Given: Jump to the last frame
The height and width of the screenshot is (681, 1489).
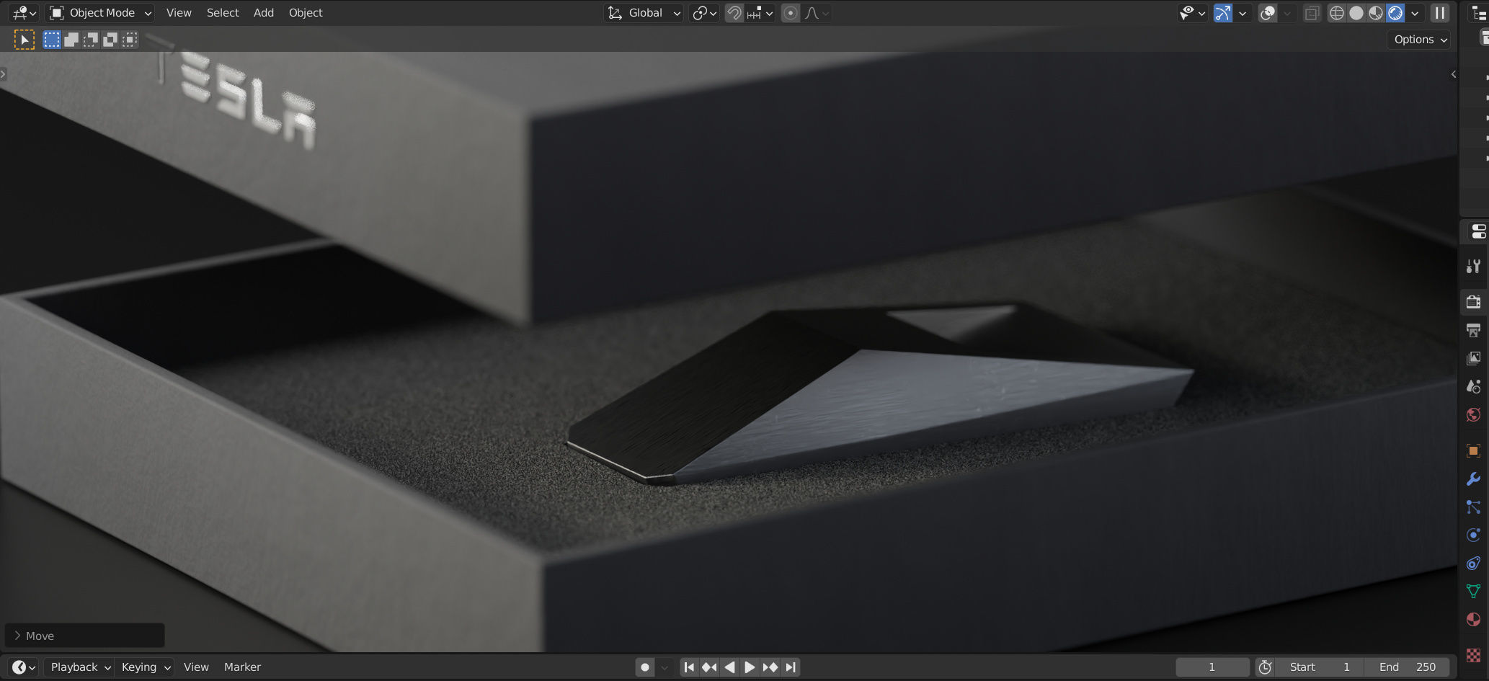Looking at the screenshot, I should (x=791, y=667).
